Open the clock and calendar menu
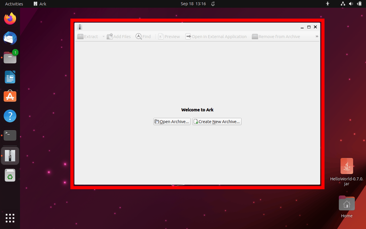Image resolution: width=366 pixels, height=229 pixels. point(193,4)
